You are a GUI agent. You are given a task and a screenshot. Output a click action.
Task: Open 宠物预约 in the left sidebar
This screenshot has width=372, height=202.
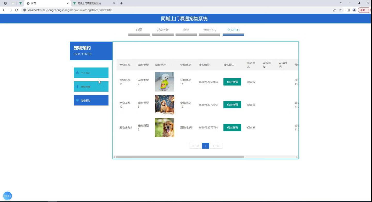pos(91,100)
